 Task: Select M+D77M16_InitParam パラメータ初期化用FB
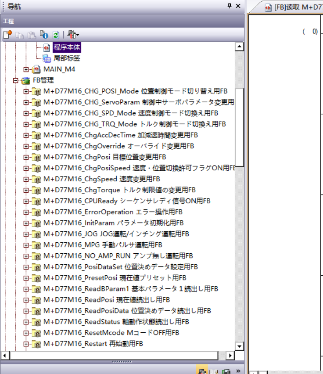[x=113, y=223]
